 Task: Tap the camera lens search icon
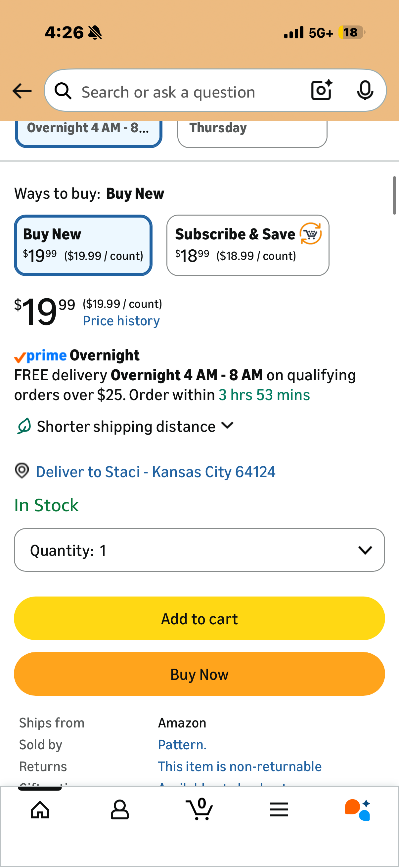pos(321,91)
